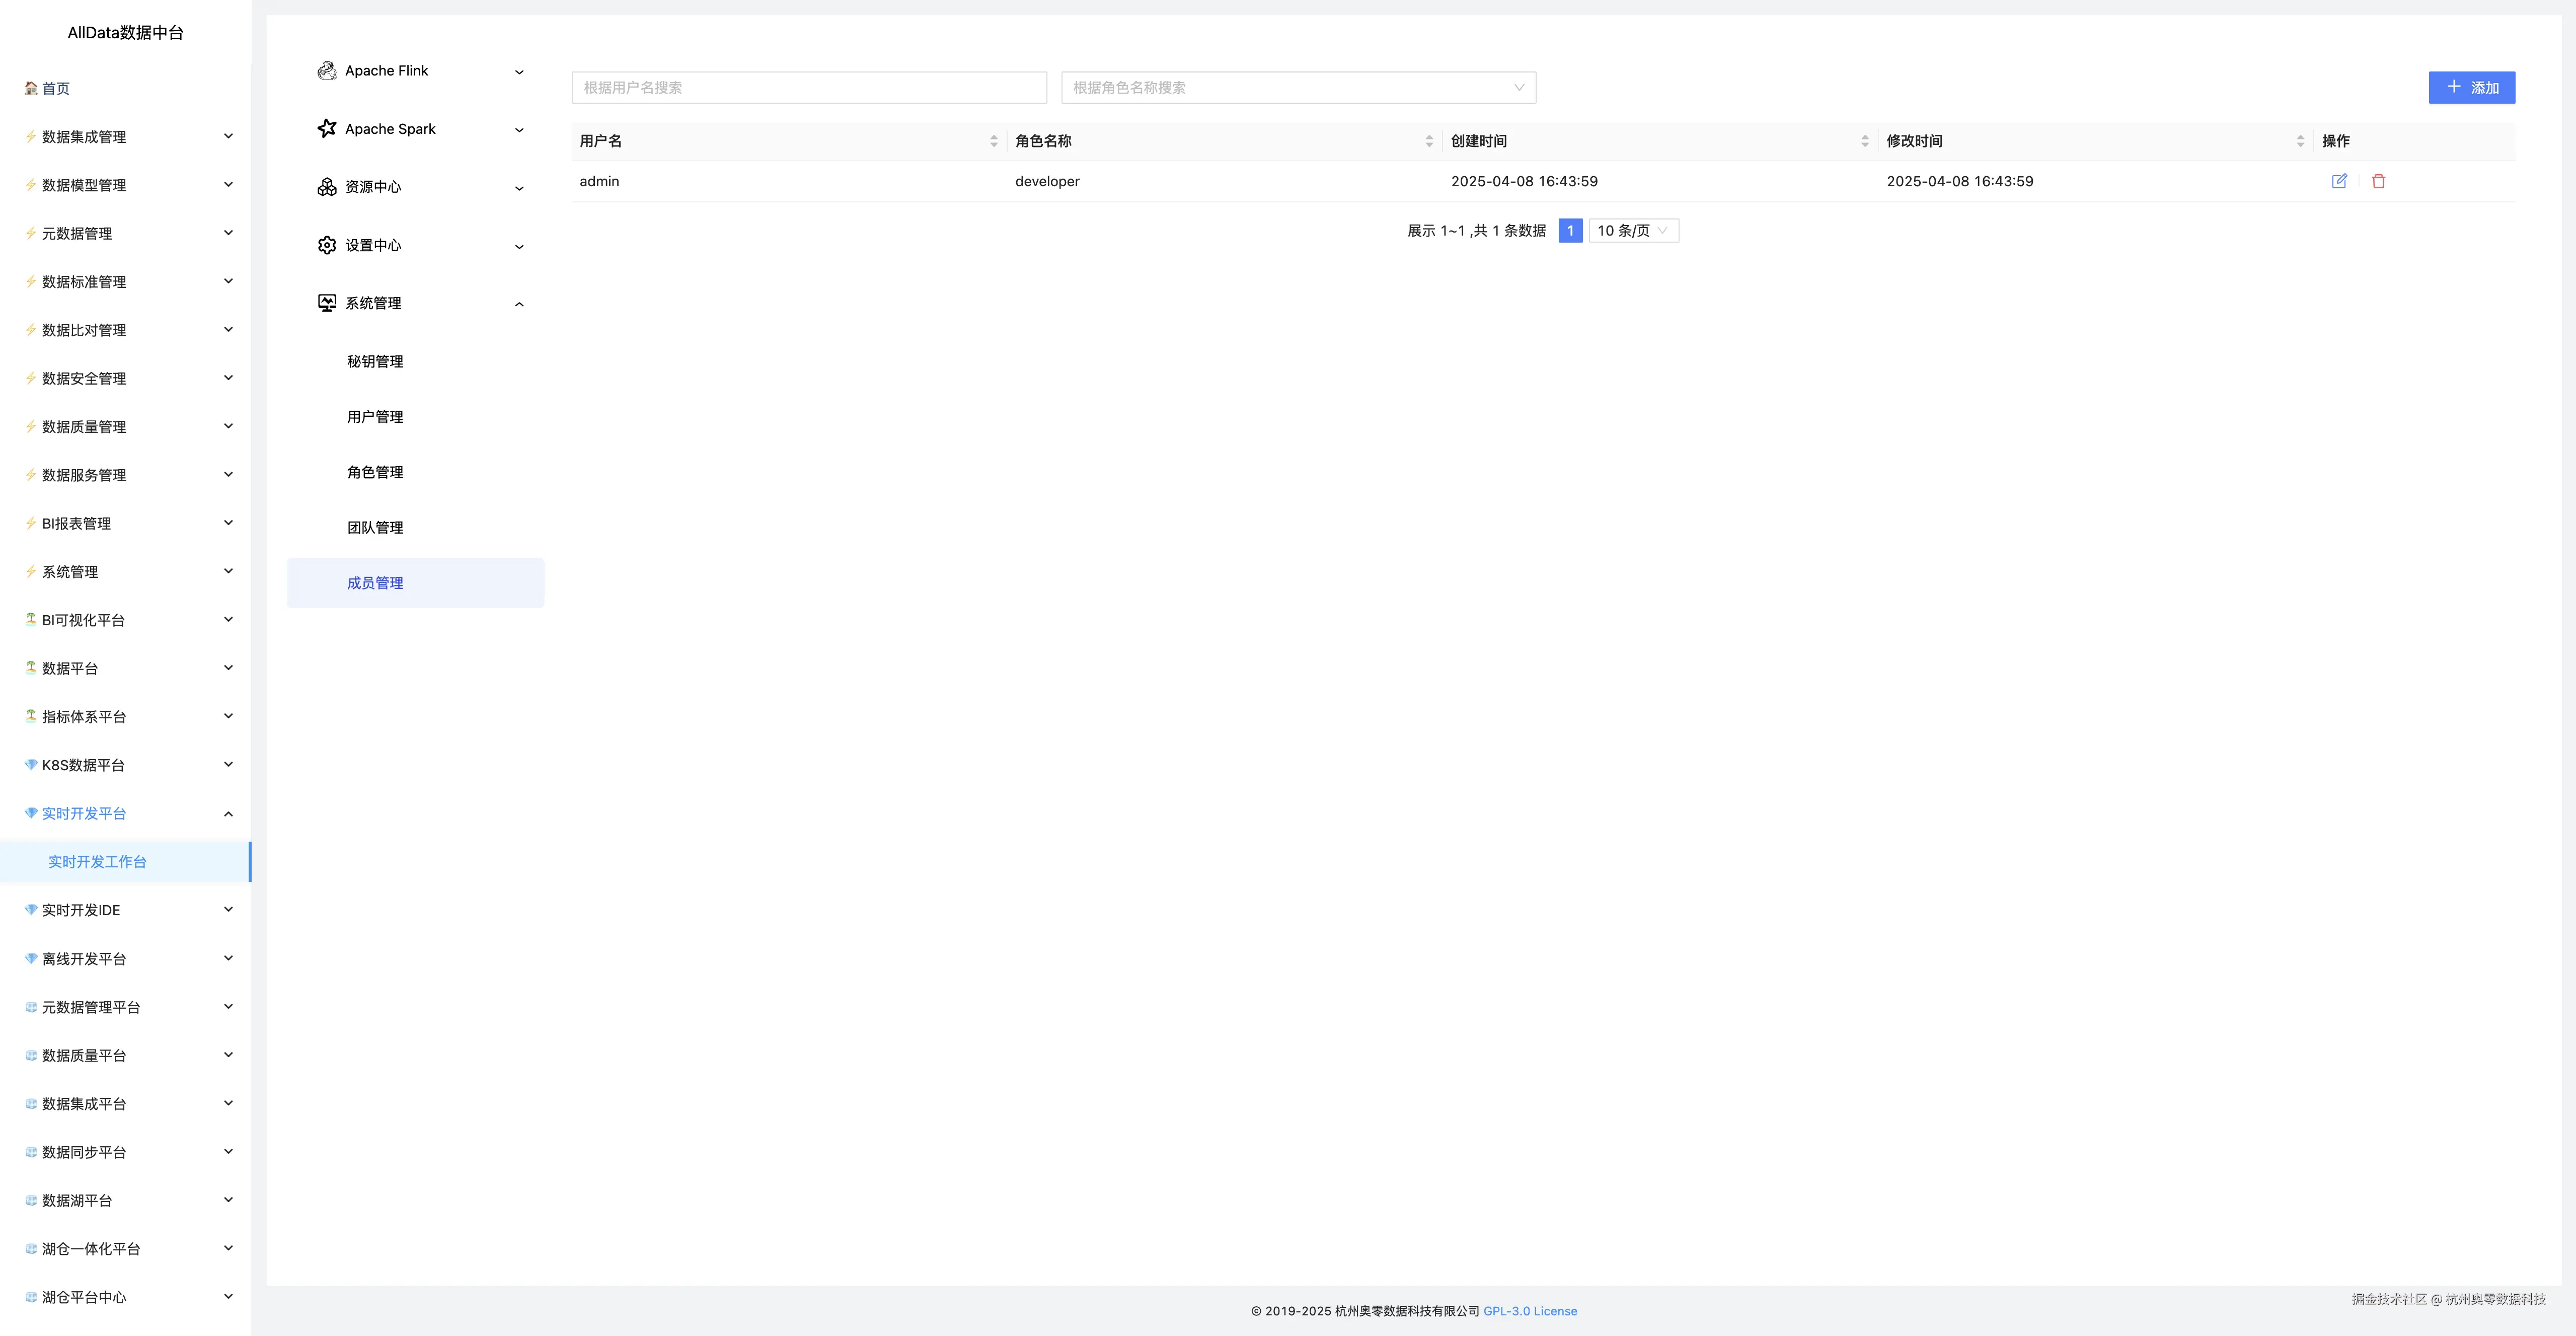This screenshot has height=1336, width=2576.
Task: Click the Apache Flink squirrel icon
Action: click(326, 71)
